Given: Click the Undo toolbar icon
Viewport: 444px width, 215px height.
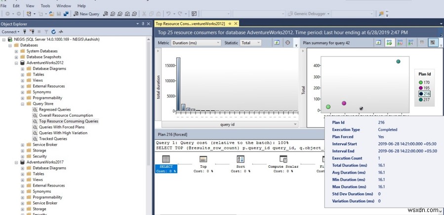Looking at the screenshot, I should (168, 14).
